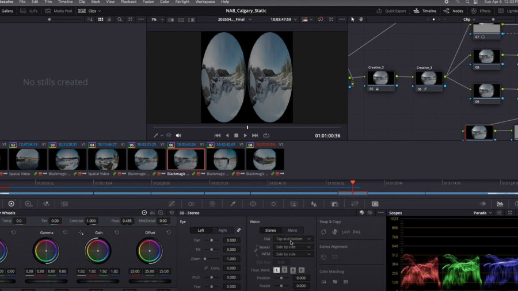Open the Color menu
The height and width of the screenshot is (291, 518).
[165, 2]
